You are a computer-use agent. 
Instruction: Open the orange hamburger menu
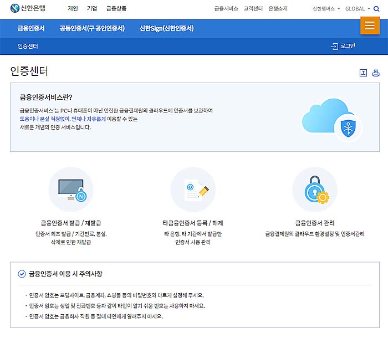pyautogui.click(x=370, y=25)
